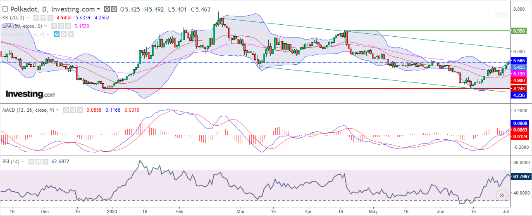Click the RSI 61.7997 axis value label
Screen dimensions: 532x216
[521, 176]
